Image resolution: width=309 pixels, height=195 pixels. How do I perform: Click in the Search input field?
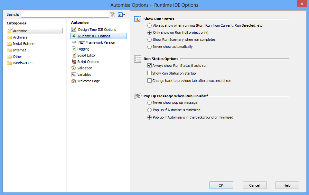coord(65,14)
